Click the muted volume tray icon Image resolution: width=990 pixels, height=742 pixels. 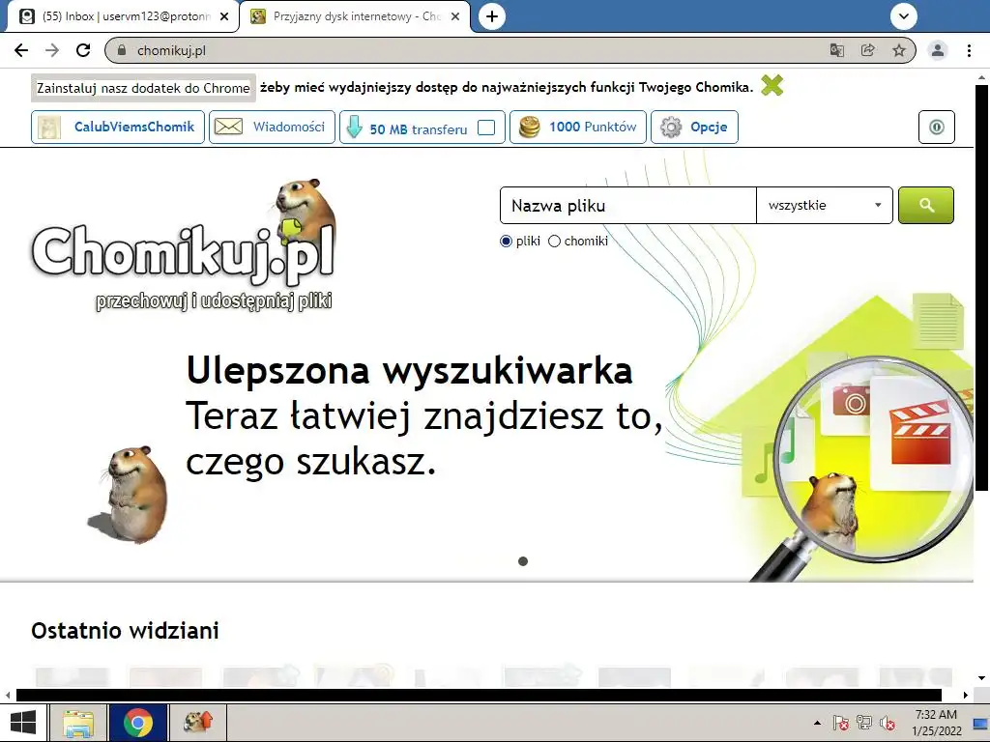coord(888,723)
